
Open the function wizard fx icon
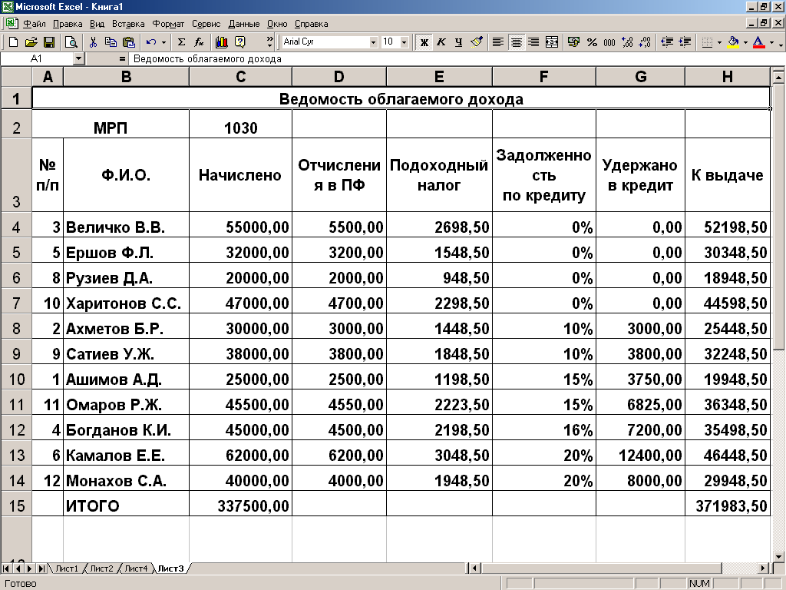click(x=199, y=42)
